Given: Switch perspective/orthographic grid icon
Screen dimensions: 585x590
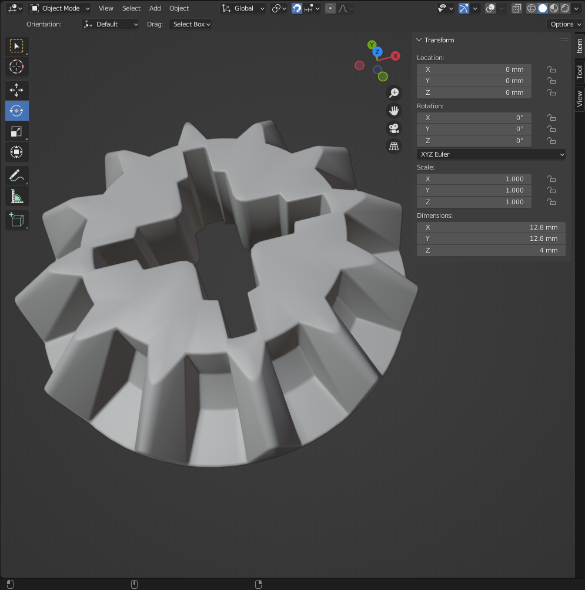Looking at the screenshot, I should point(394,146).
